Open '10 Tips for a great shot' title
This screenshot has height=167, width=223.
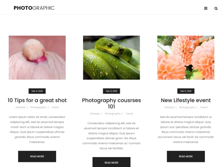(x=37, y=100)
